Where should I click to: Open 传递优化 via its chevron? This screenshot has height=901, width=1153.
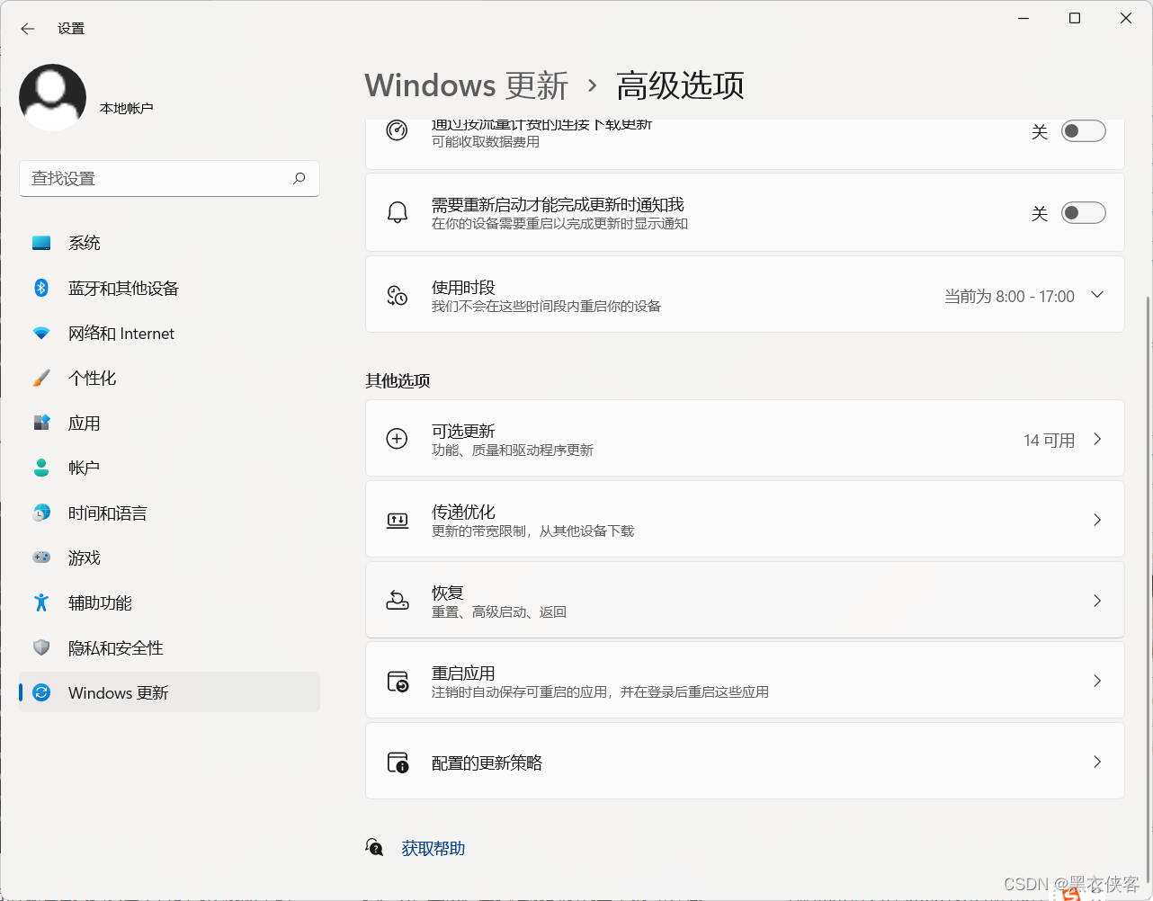[1097, 520]
